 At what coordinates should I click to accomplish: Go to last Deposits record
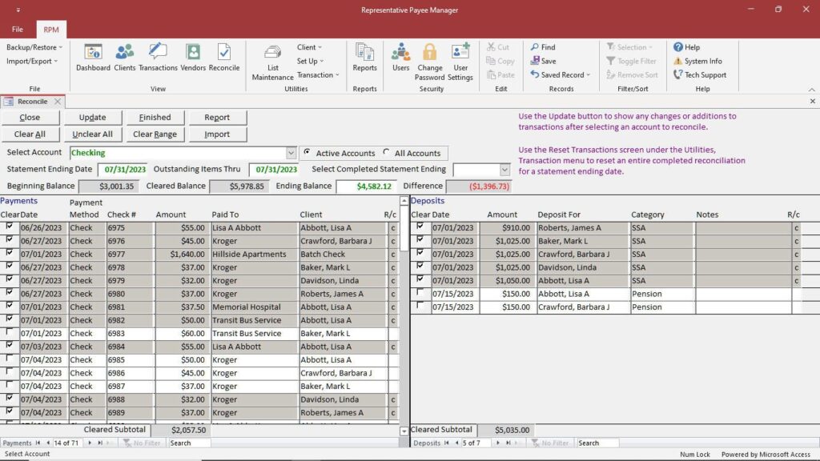508,443
